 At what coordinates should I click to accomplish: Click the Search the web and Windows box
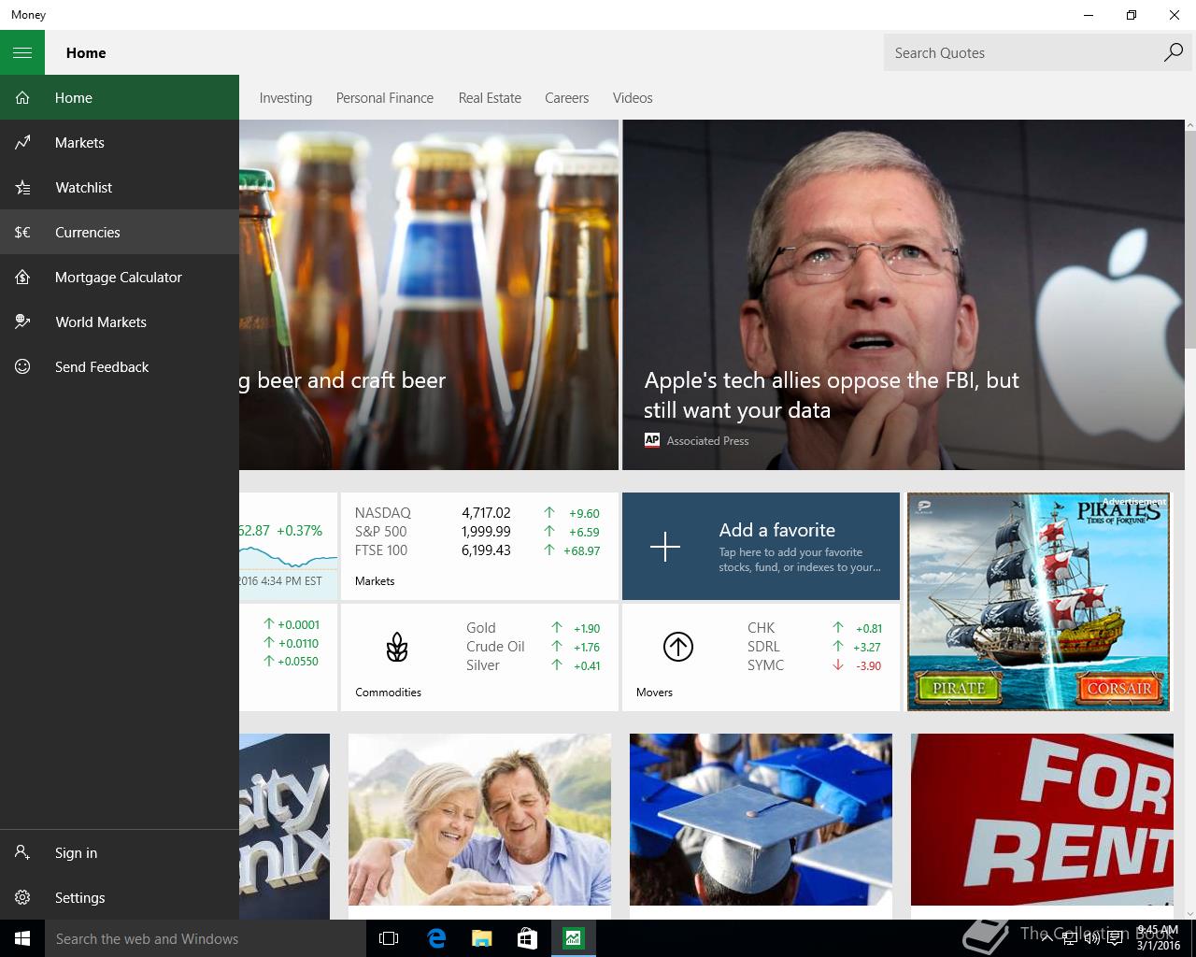206,938
